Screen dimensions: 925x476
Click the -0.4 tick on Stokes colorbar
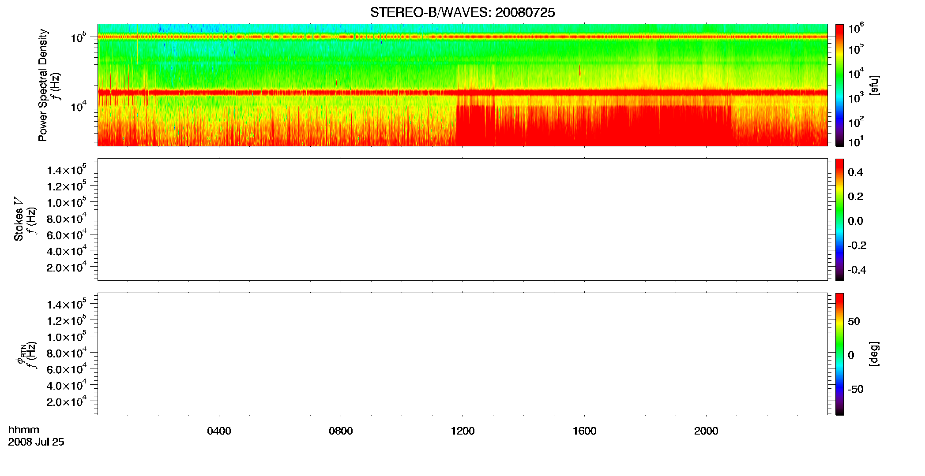857,270
